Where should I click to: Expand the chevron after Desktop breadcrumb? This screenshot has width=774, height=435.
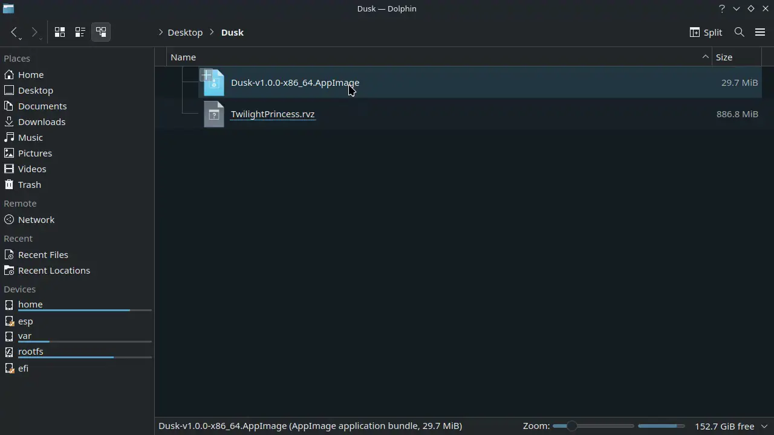coord(212,32)
